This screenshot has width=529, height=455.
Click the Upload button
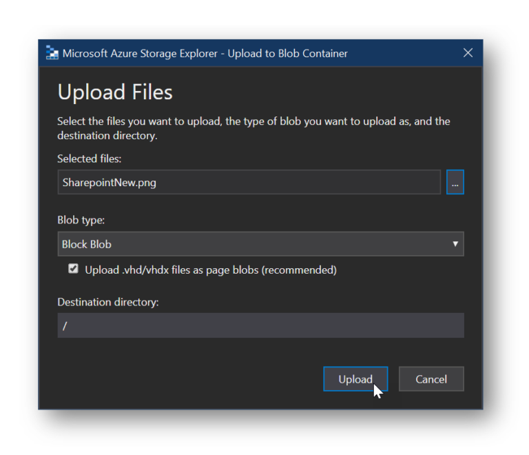click(355, 378)
